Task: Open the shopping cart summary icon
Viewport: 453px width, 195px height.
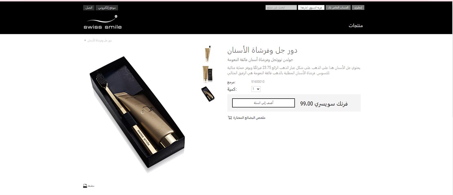Action: click(x=230, y=118)
